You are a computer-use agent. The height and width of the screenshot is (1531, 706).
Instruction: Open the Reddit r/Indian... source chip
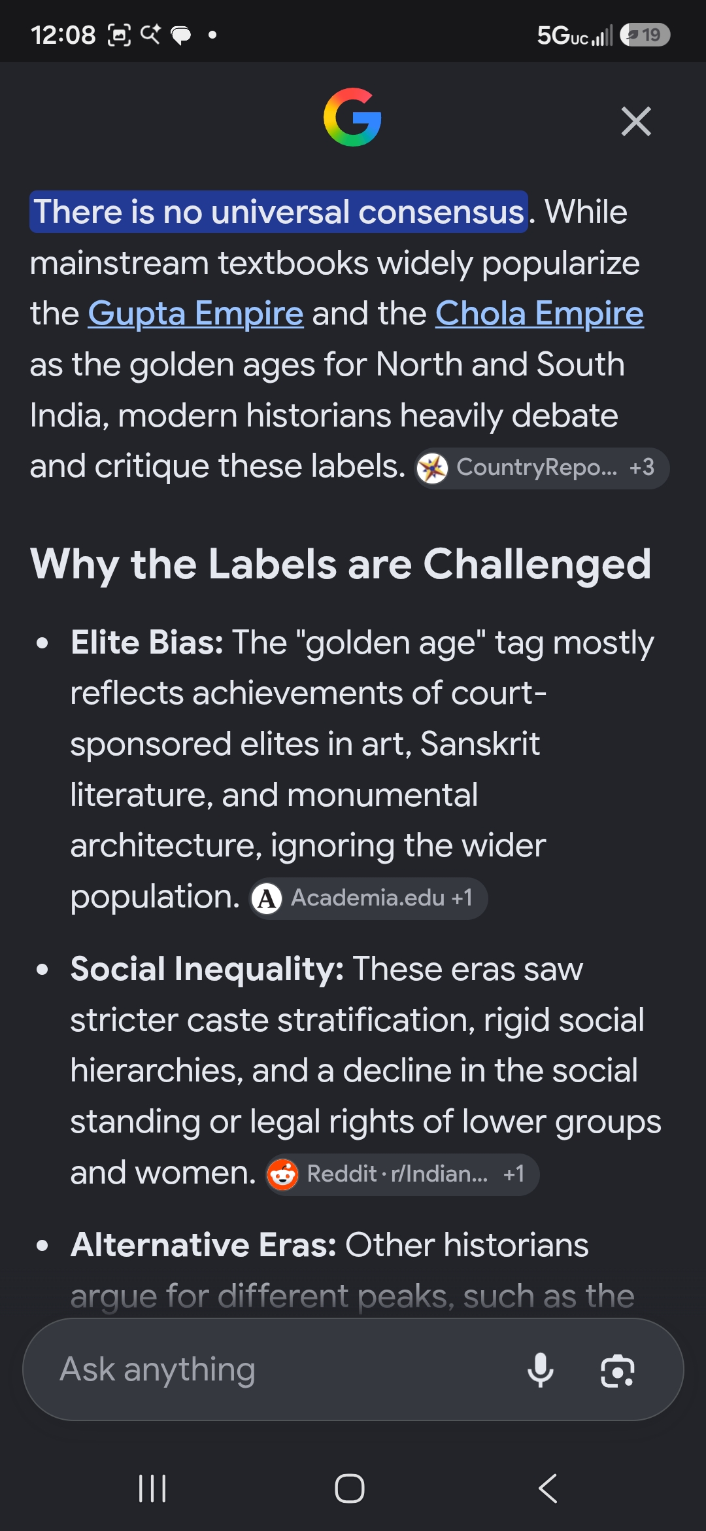(x=402, y=1174)
